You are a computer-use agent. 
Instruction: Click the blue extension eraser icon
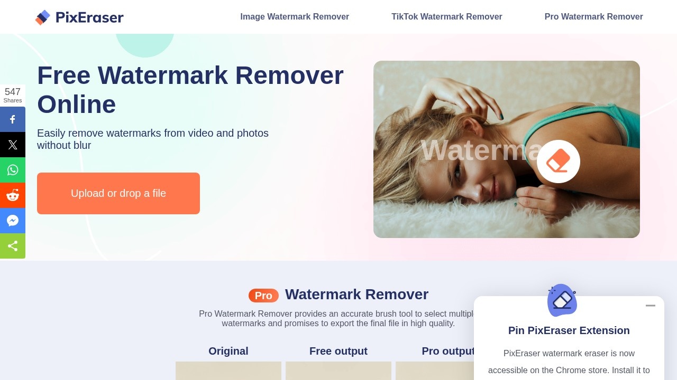click(x=562, y=300)
